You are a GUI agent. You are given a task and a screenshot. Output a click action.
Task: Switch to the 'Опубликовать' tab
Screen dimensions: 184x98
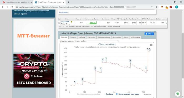pyautogui.click(x=135, y=37)
